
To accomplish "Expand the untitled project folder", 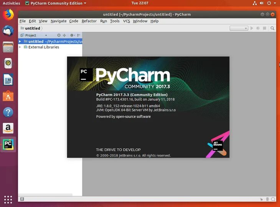I will (x=20, y=41).
